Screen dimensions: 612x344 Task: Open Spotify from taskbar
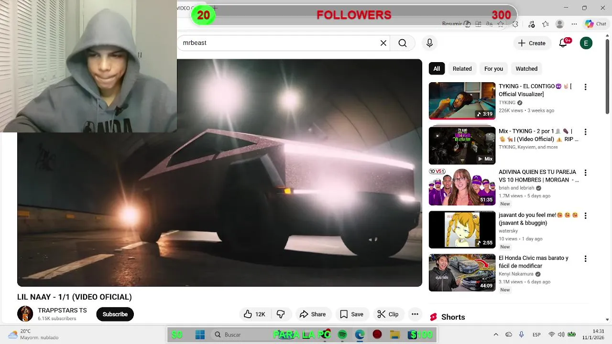pos(342,335)
